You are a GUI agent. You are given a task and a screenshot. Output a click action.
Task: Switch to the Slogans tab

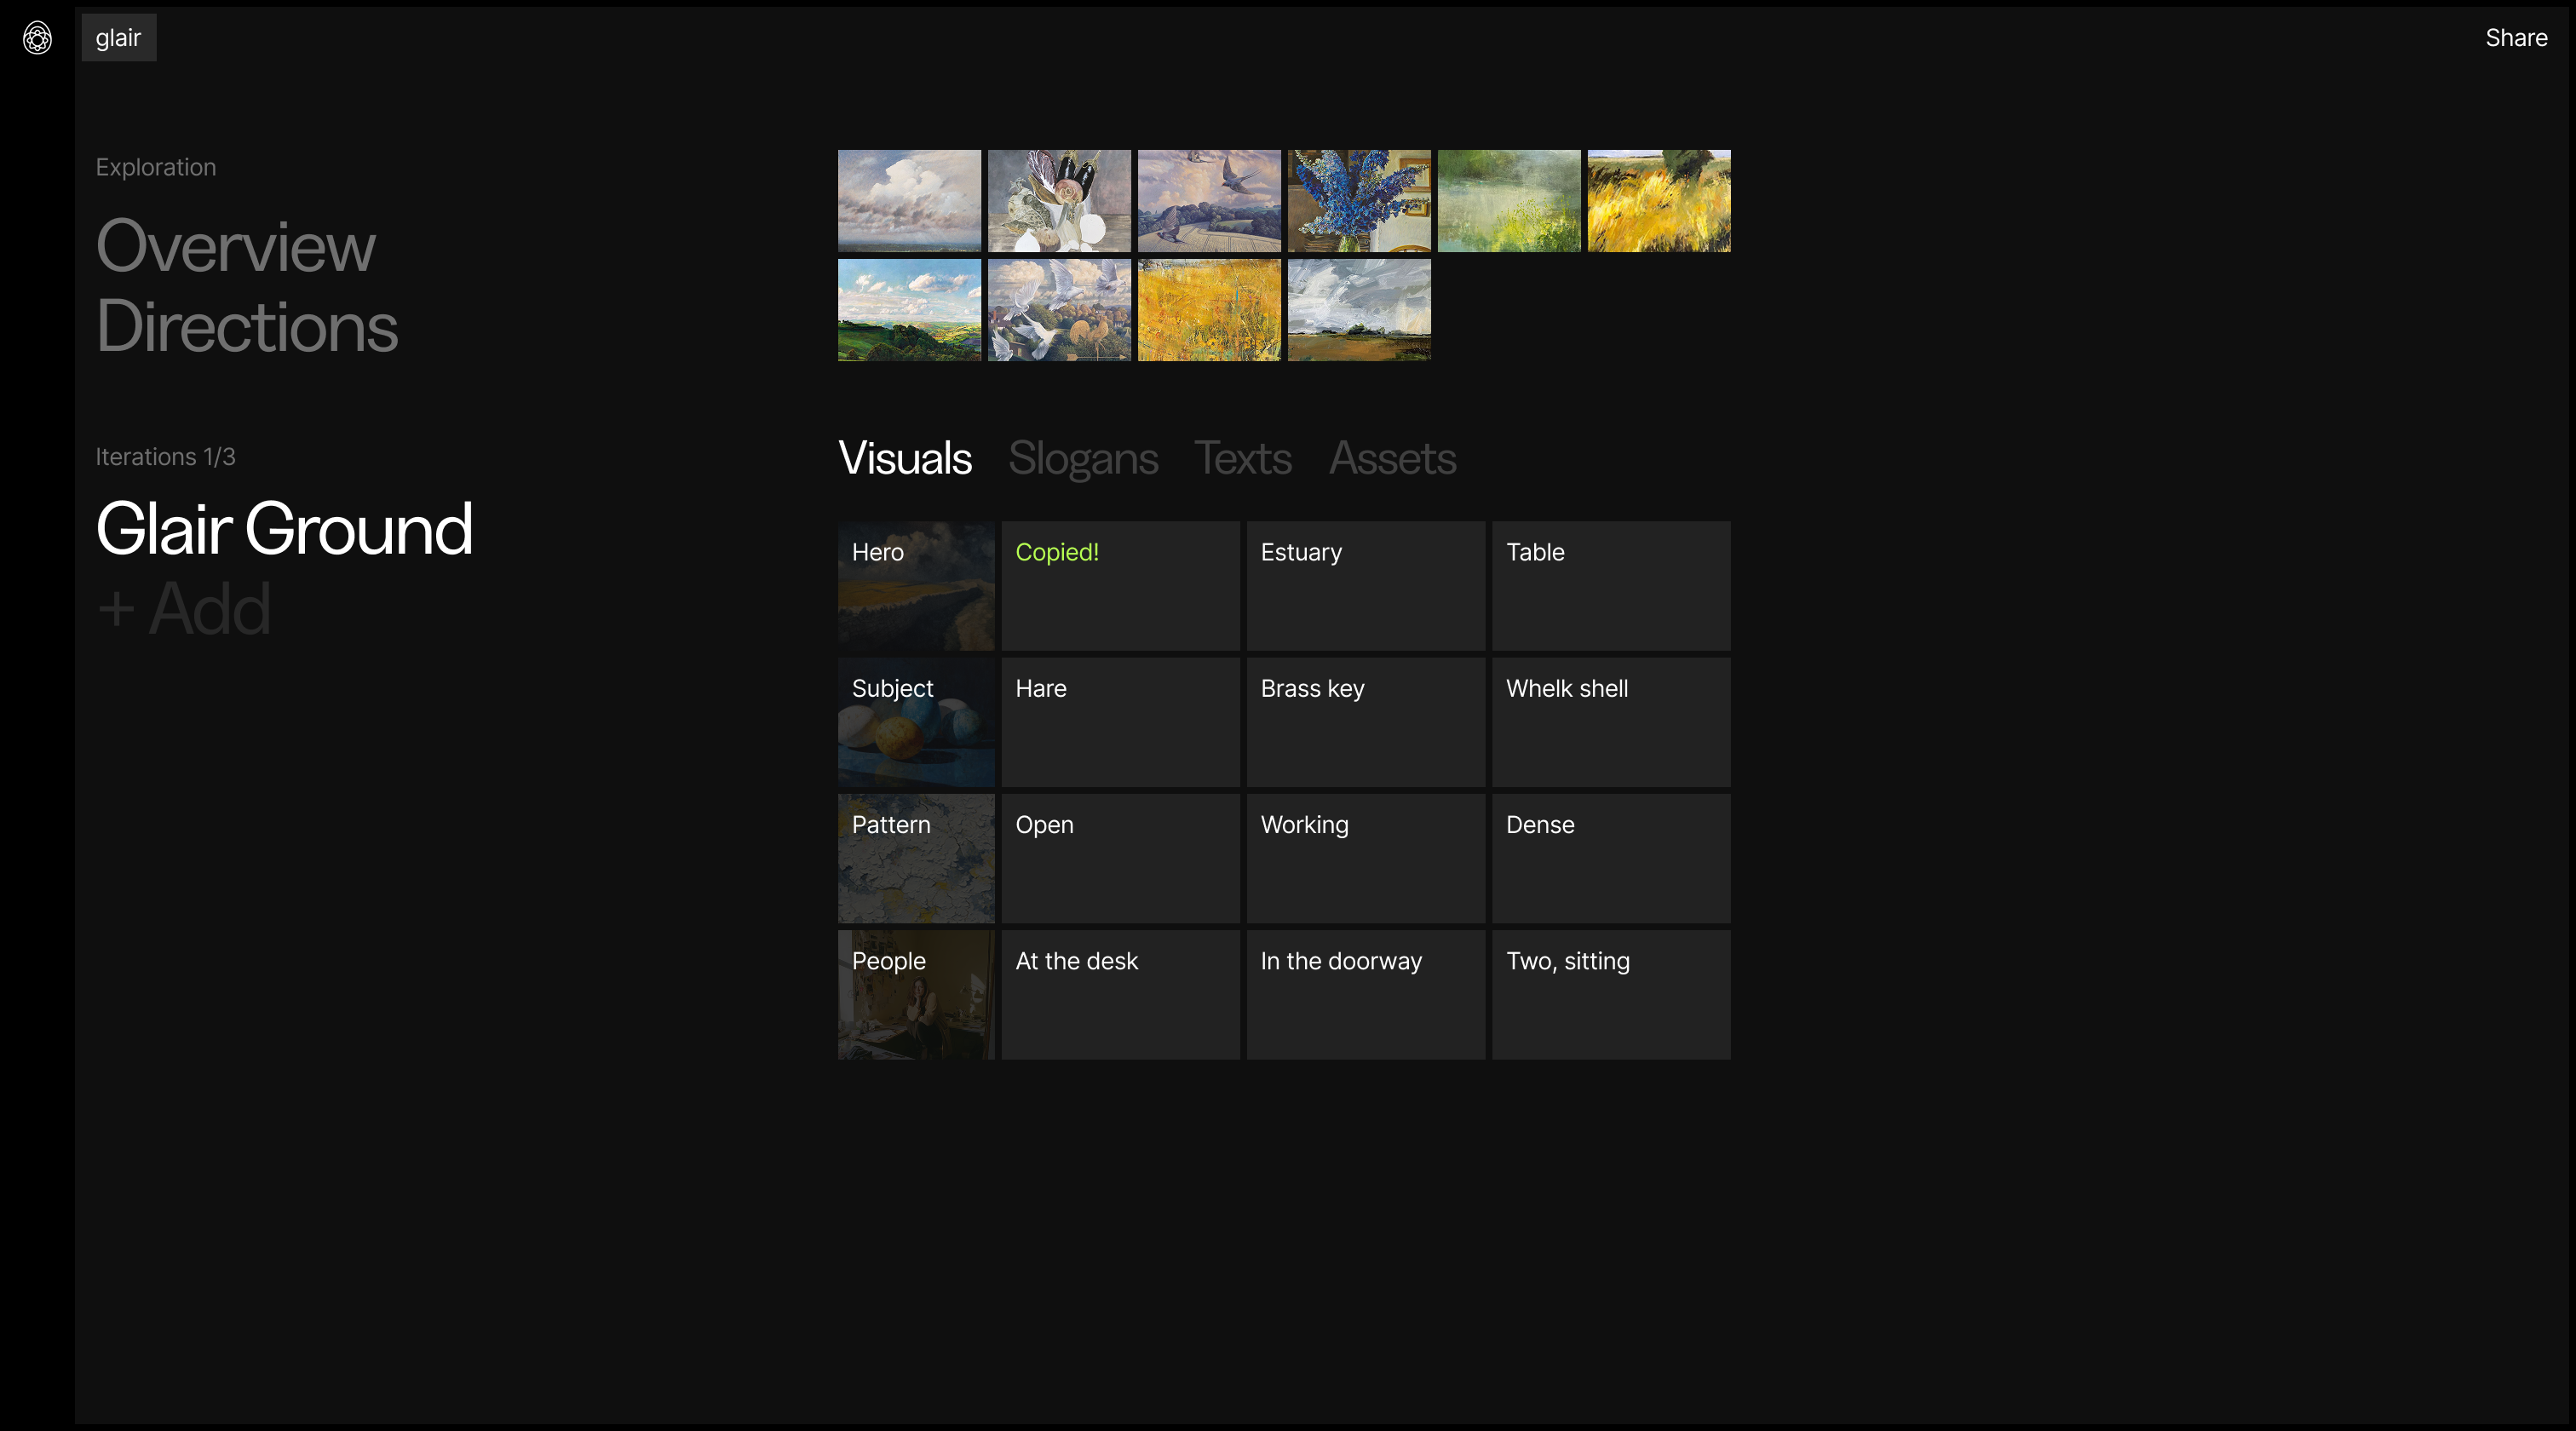[x=1083, y=458]
